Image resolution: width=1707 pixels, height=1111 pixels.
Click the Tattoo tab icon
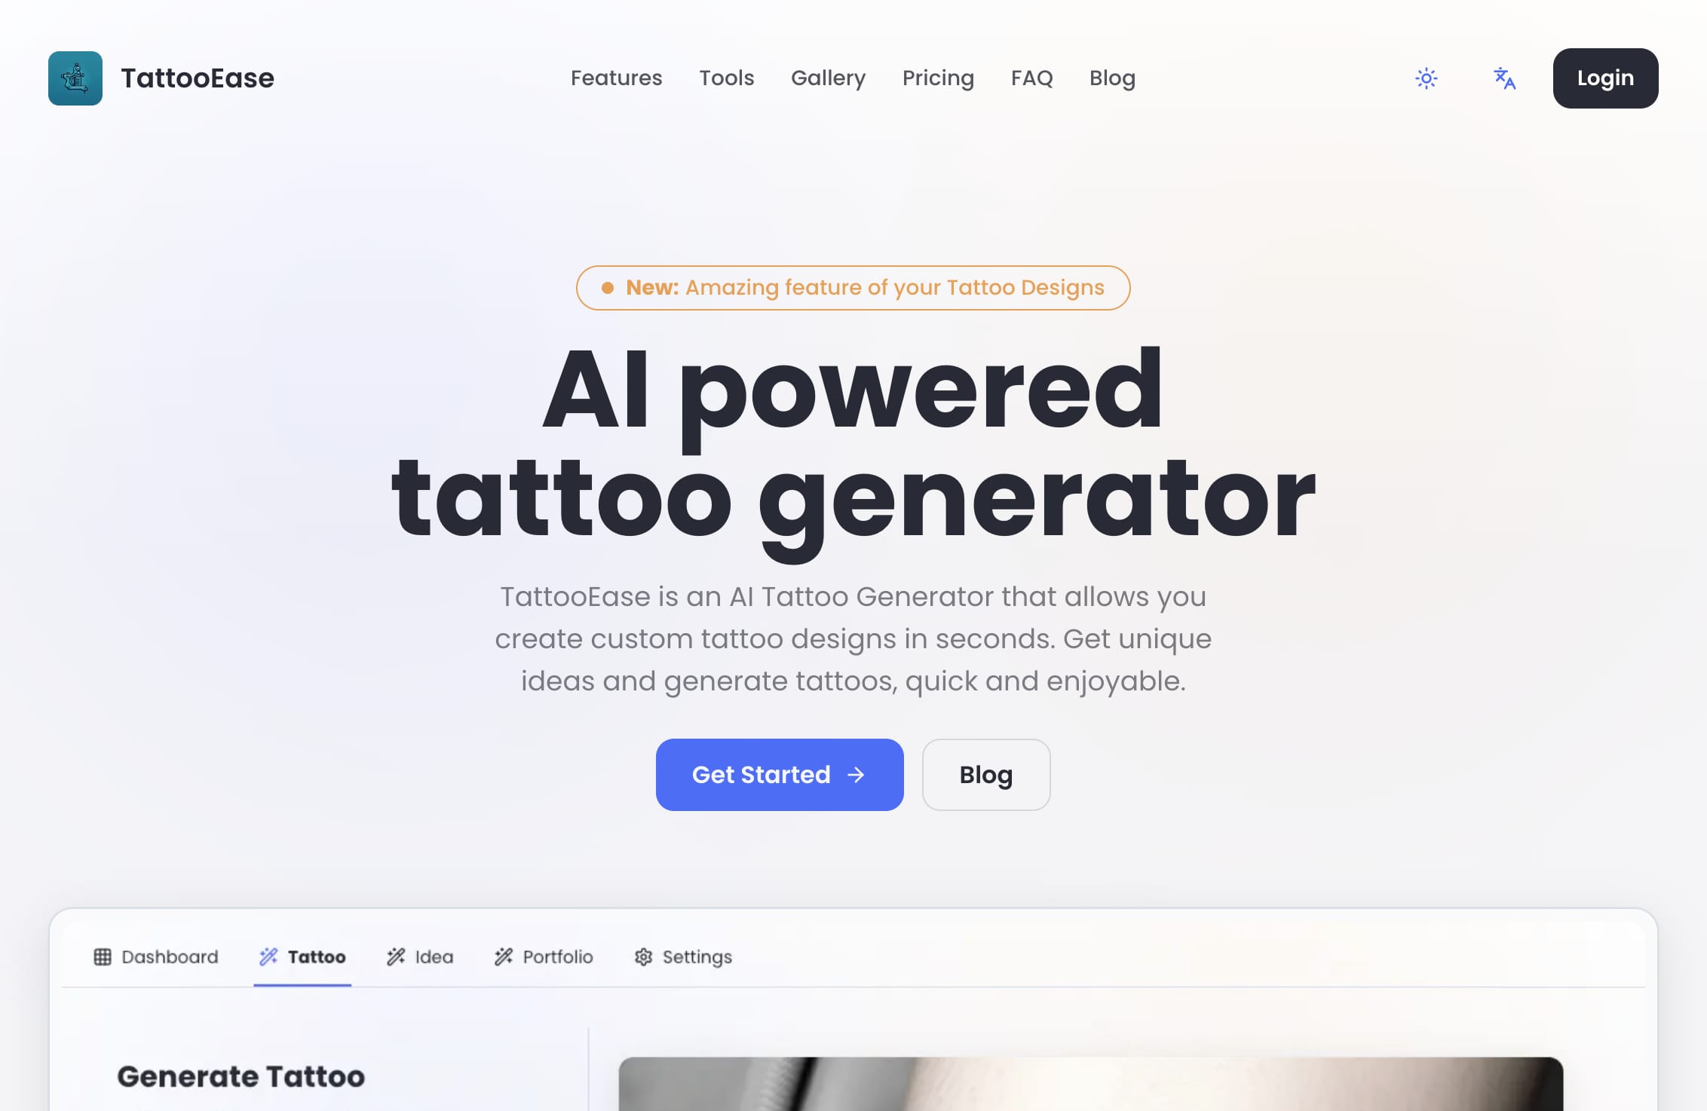pyautogui.click(x=266, y=956)
